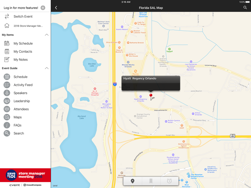
Task: Click the Aquatica SeaWorld's Waterpark marker
Action: point(206,169)
